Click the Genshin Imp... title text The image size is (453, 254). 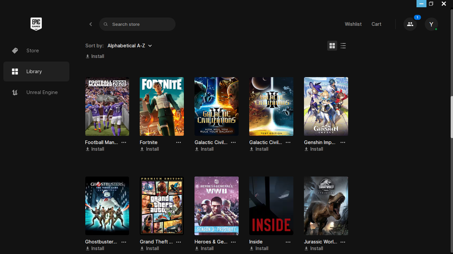click(320, 142)
